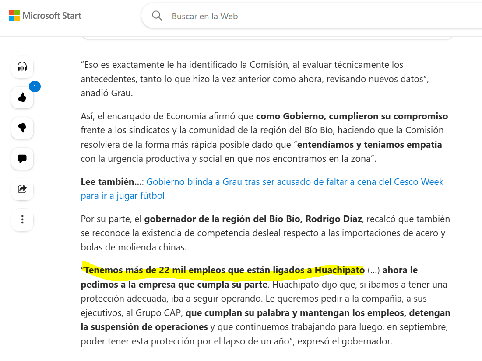Click the like count badge showing 1
The image size is (482, 361).
[35, 87]
